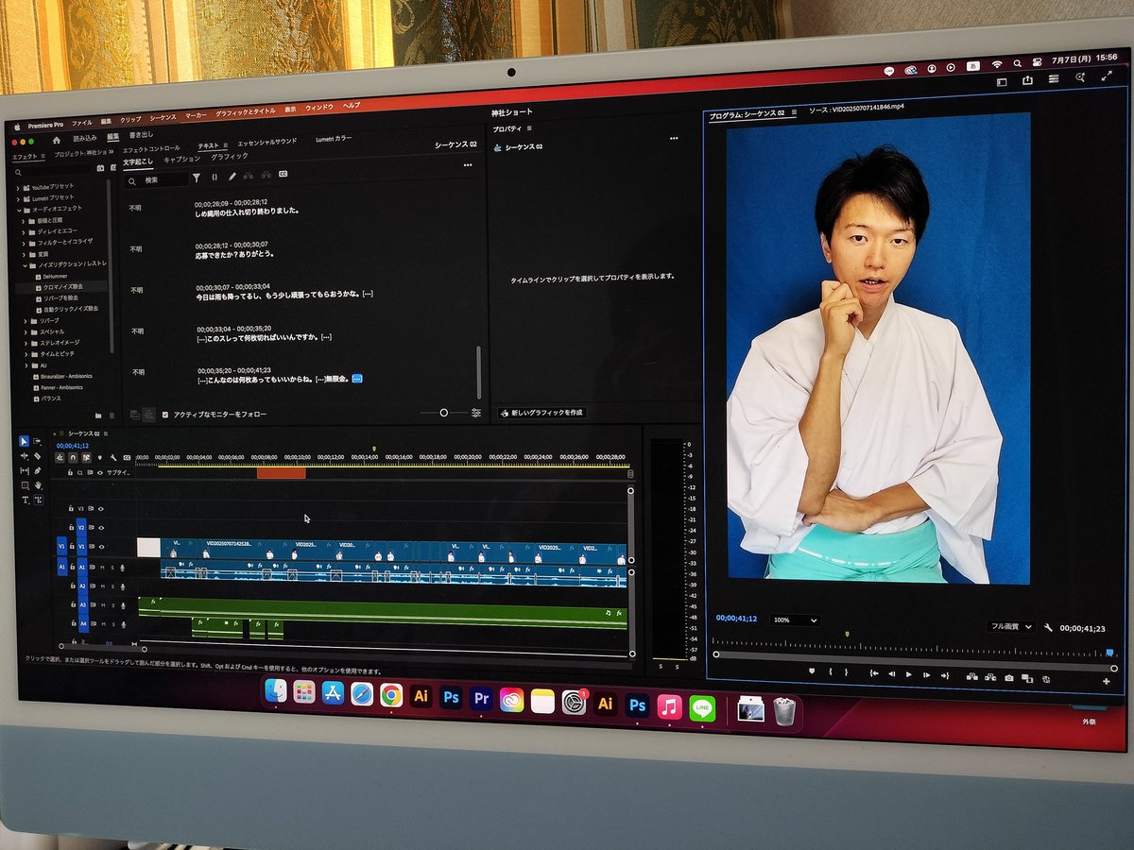The width and height of the screenshot is (1134, 850).
Task: Adjust the transcript panel zoom slider knob
Action: (443, 413)
